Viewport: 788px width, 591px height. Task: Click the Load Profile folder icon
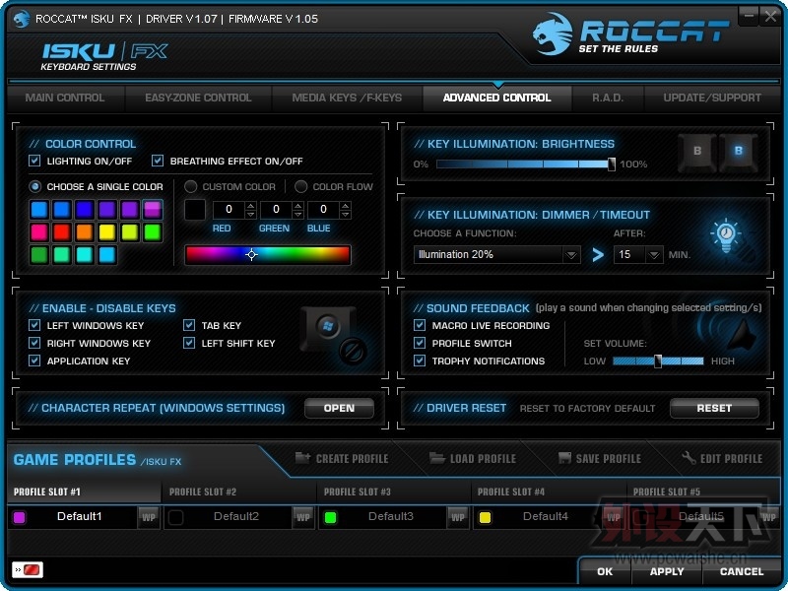pyautogui.click(x=436, y=458)
